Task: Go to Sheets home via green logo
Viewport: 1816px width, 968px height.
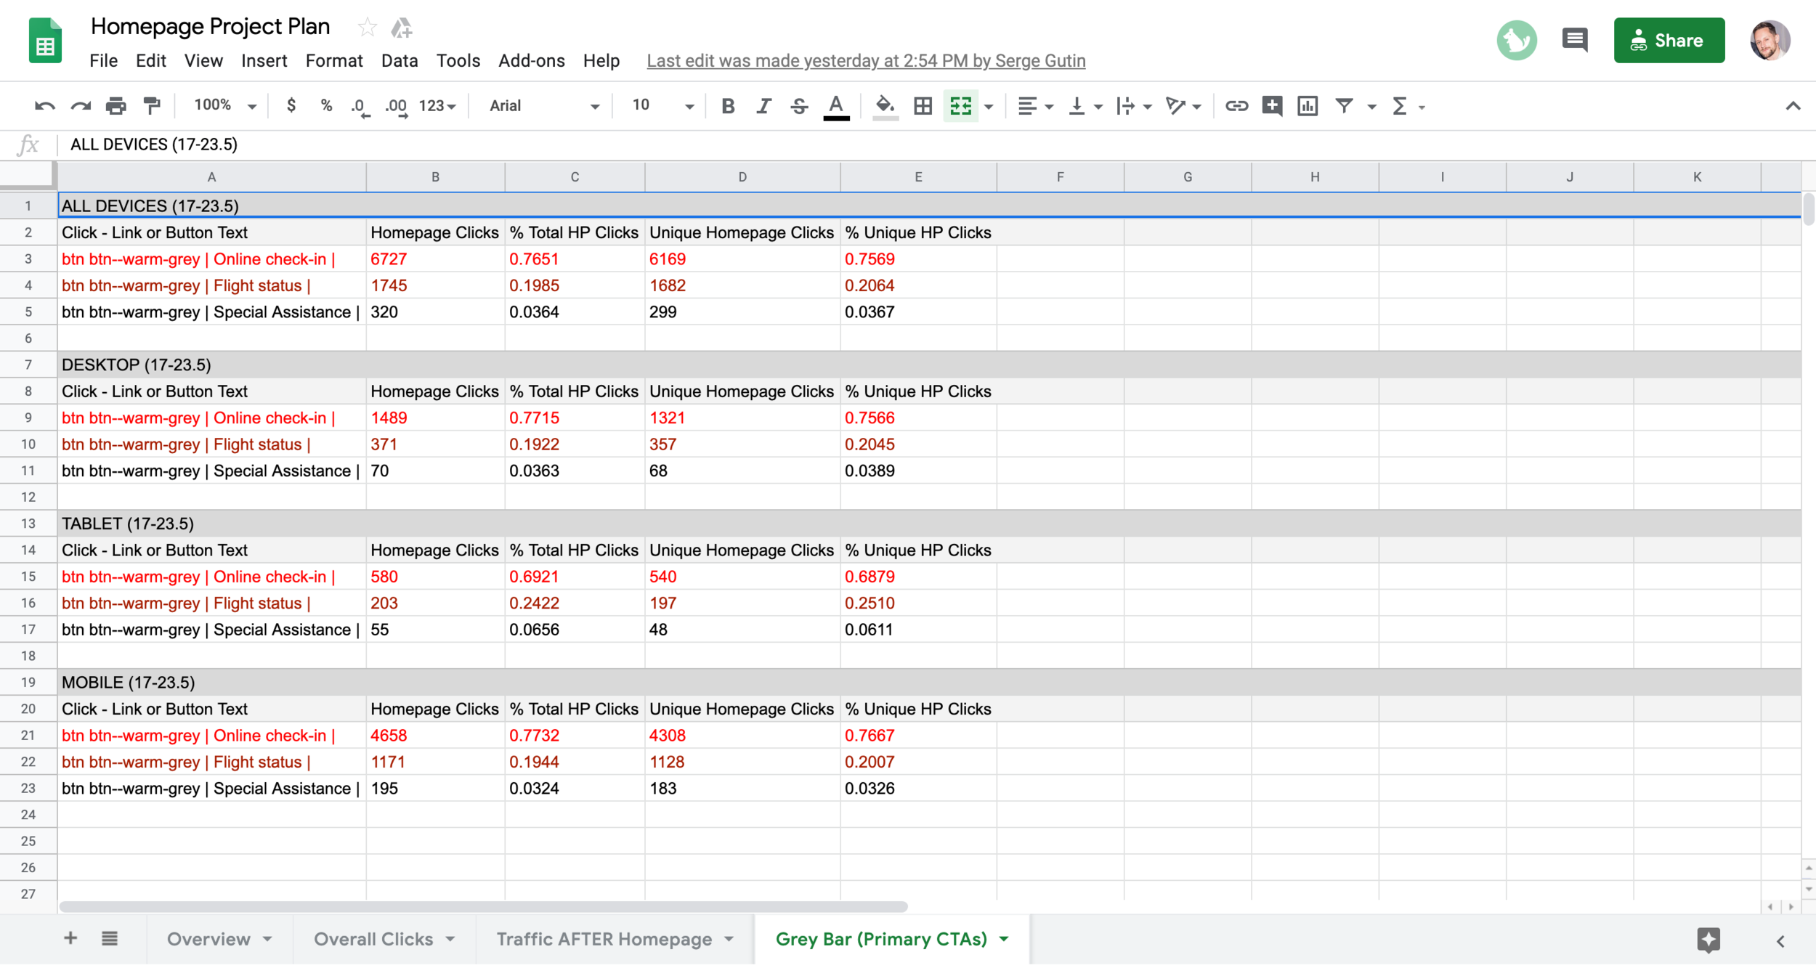Action: coord(45,40)
